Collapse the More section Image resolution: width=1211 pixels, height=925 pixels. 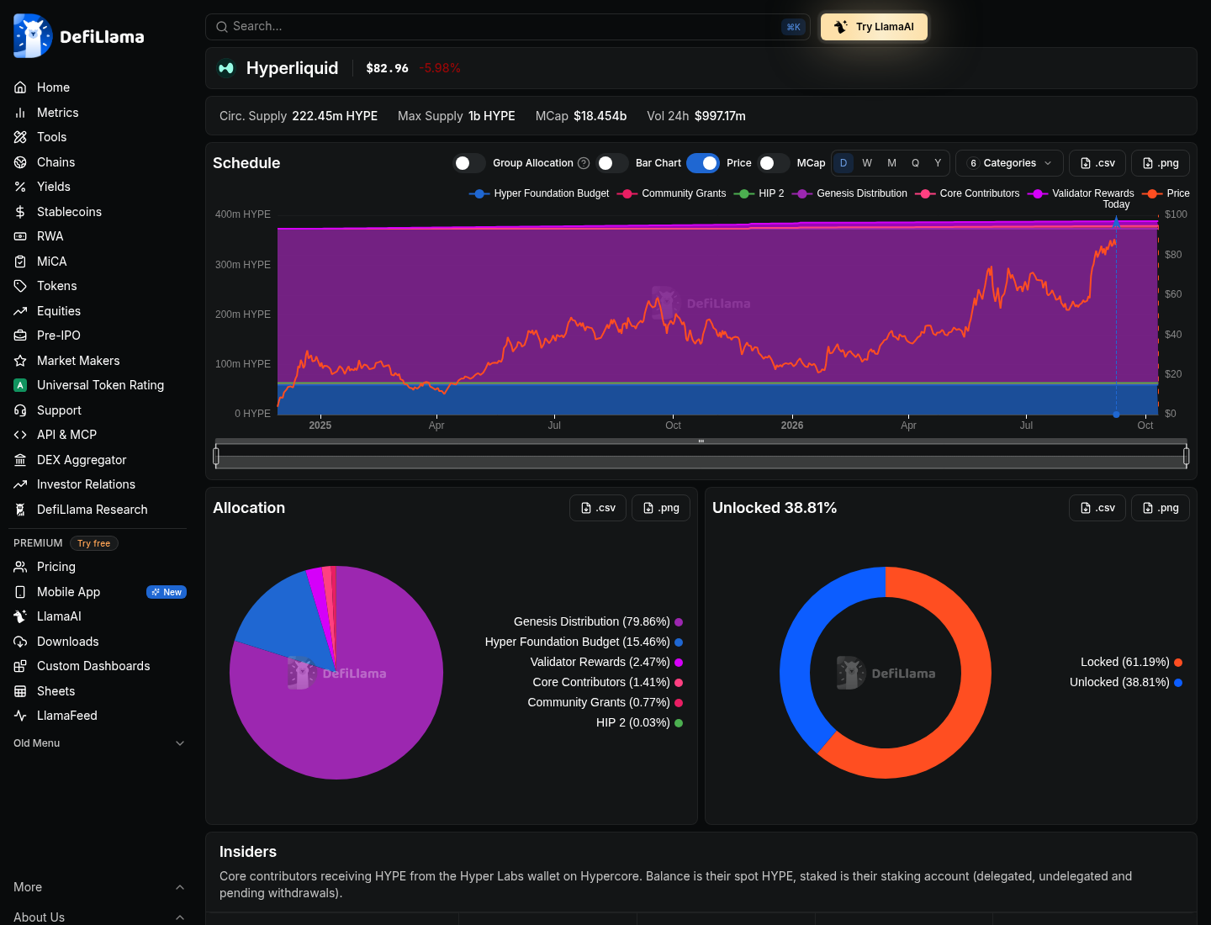[99, 887]
